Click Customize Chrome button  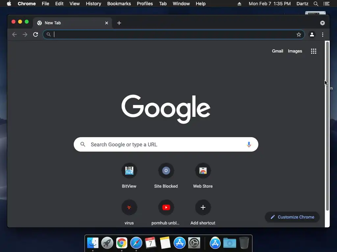[292, 217]
